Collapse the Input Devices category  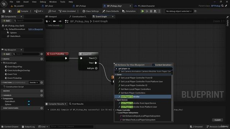[116, 100]
